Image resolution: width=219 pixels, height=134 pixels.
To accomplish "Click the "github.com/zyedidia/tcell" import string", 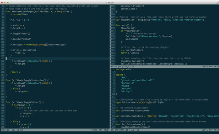I will (x=137, y=80).
